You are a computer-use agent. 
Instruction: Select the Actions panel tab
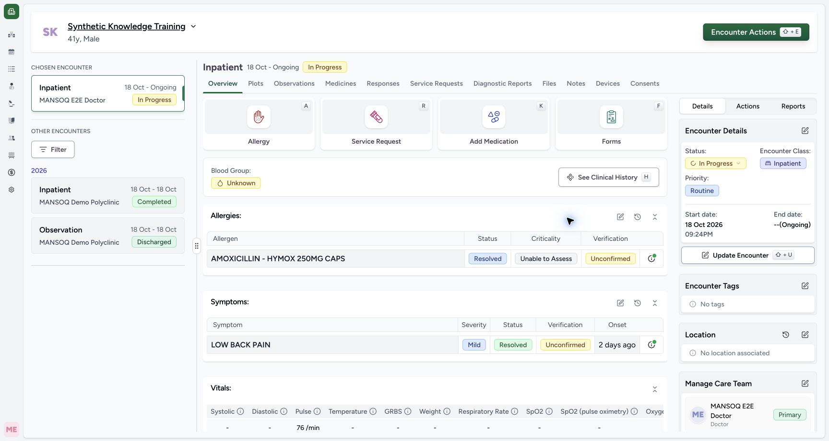pos(747,106)
